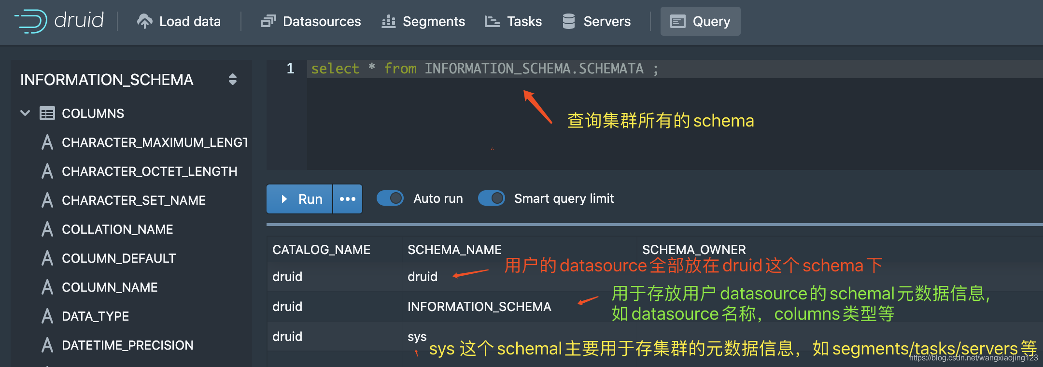This screenshot has height=367, width=1043.
Task: Click the sys schema name cell
Action: coord(417,337)
